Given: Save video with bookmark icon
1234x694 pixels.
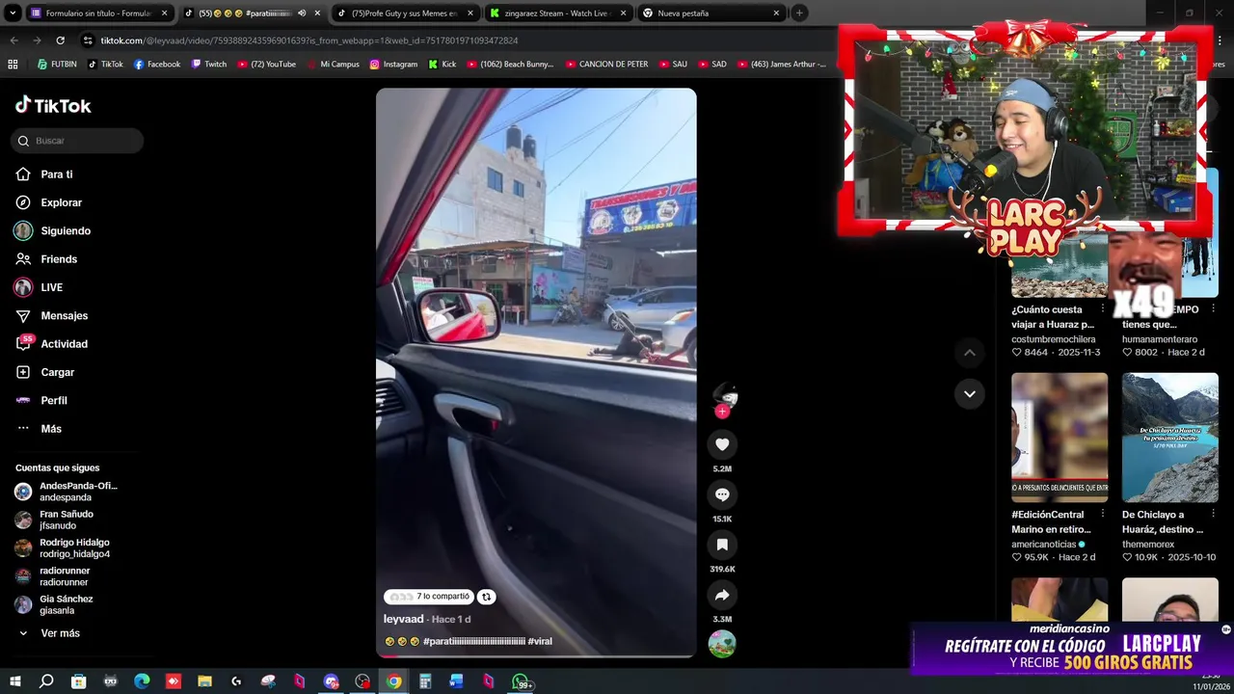Looking at the screenshot, I should pos(722,545).
